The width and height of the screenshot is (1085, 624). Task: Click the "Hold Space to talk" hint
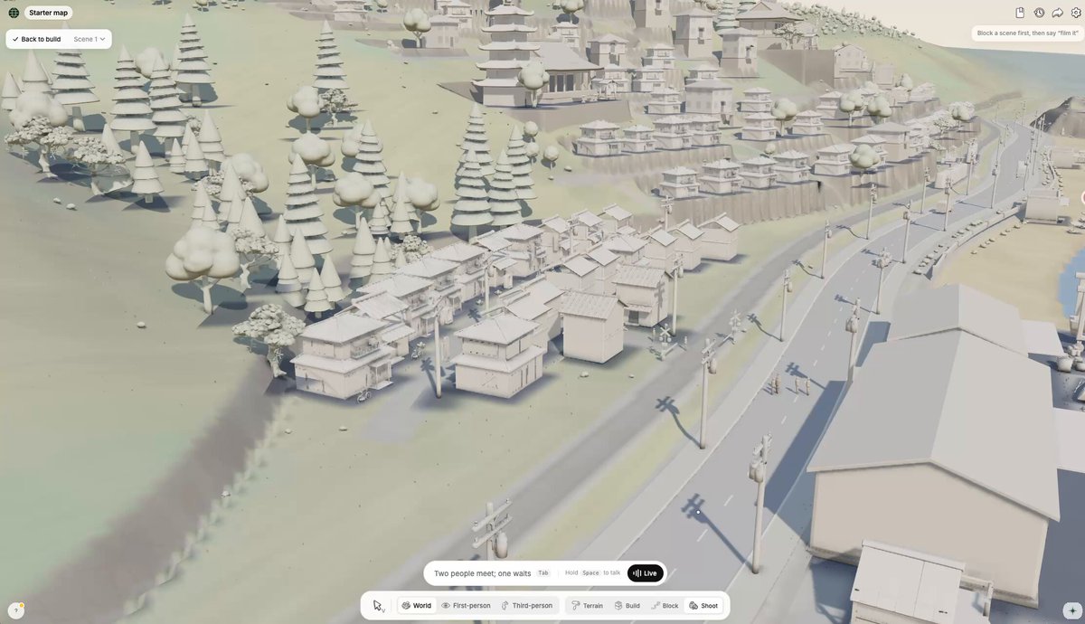tap(593, 573)
